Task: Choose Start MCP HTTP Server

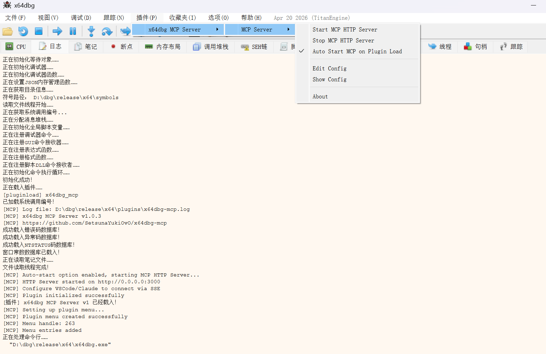Action: (358, 30)
